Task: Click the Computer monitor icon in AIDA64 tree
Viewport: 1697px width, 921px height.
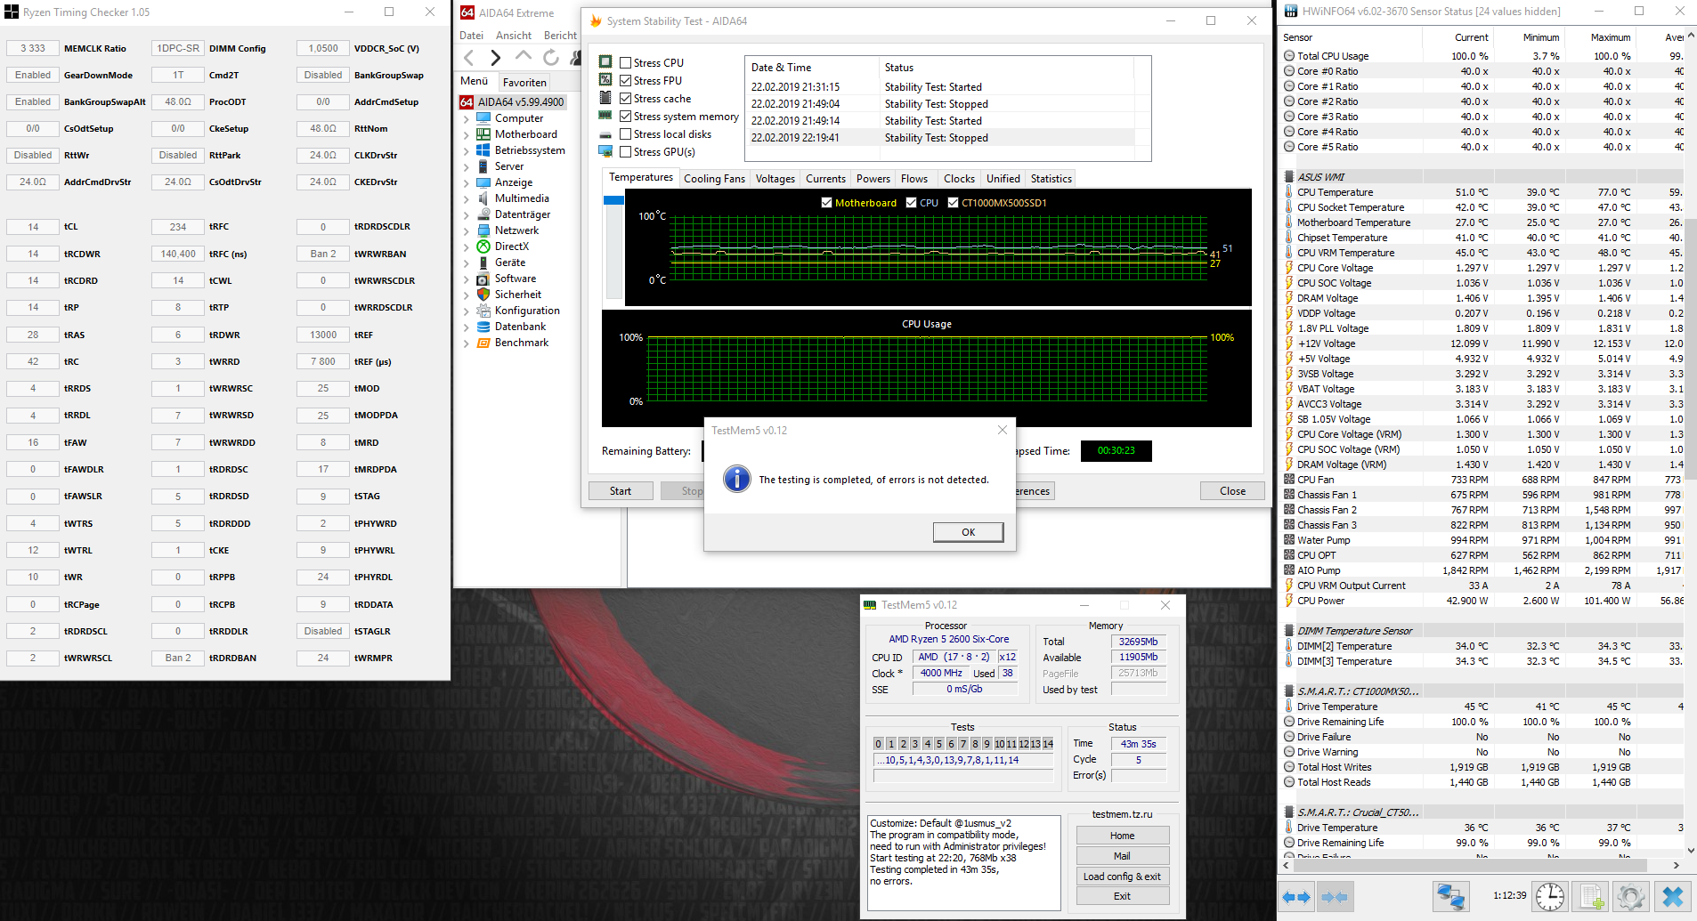Action: coord(483,118)
